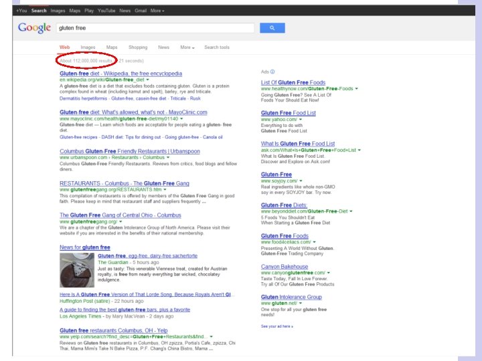This screenshot has height=361, width=482.
Task: Switch to the News results tab
Action: click(163, 47)
